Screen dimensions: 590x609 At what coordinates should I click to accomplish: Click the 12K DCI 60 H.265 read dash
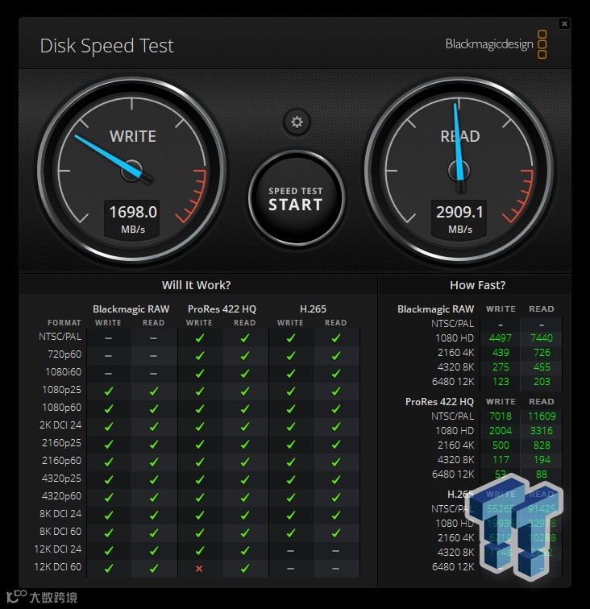pyautogui.click(x=336, y=569)
